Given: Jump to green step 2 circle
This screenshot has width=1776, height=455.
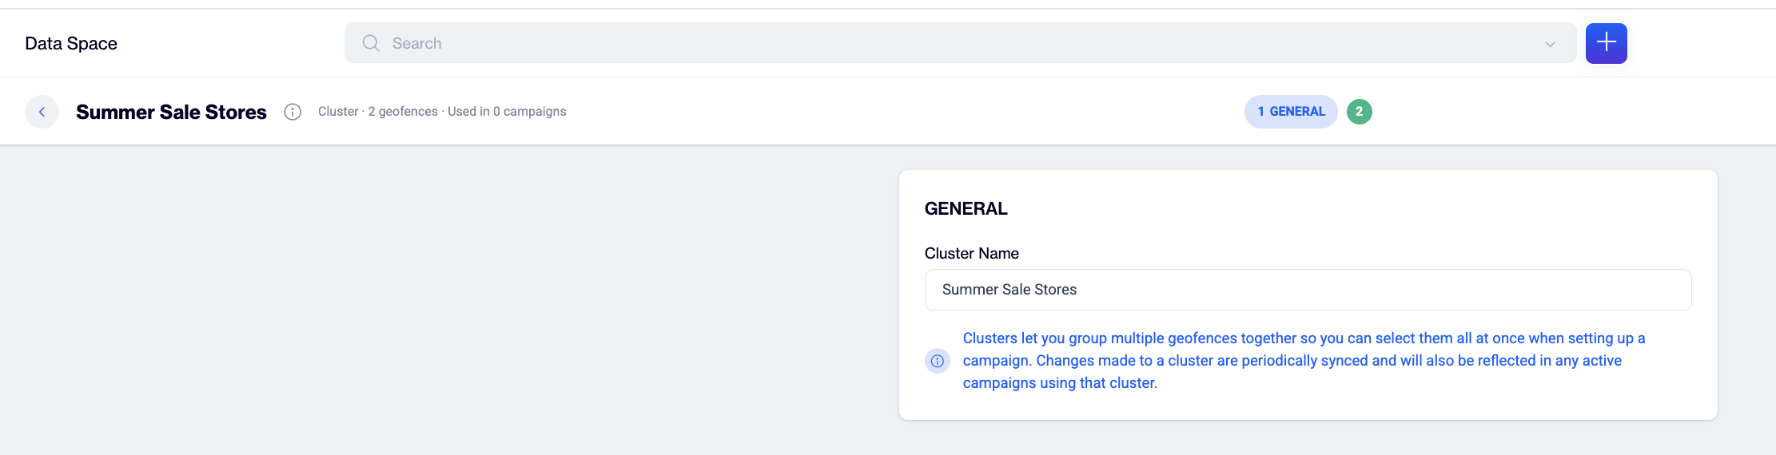Looking at the screenshot, I should pyautogui.click(x=1359, y=112).
